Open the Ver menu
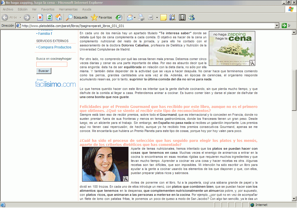Image resolution: width=297 pixels, height=208 pixels. [34, 9]
